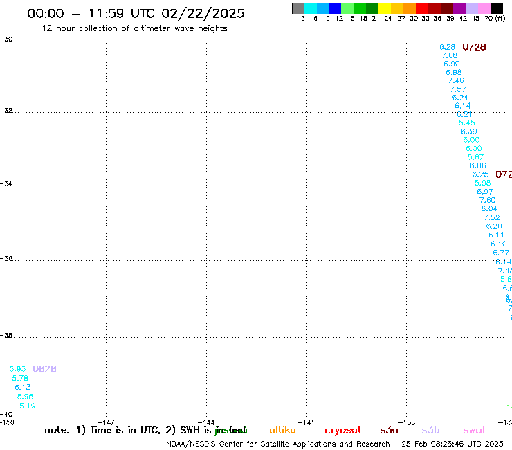Select the bright red 33 ft legend swatch
The image size is (512, 450).
click(422, 8)
